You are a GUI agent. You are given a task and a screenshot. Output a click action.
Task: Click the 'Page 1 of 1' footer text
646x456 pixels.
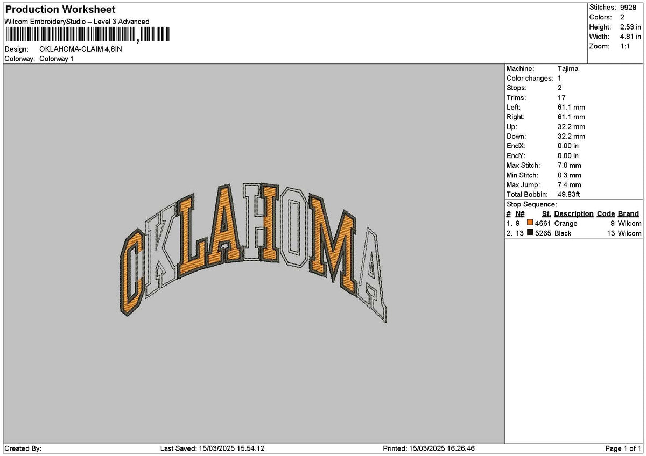(x=623, y=448)
